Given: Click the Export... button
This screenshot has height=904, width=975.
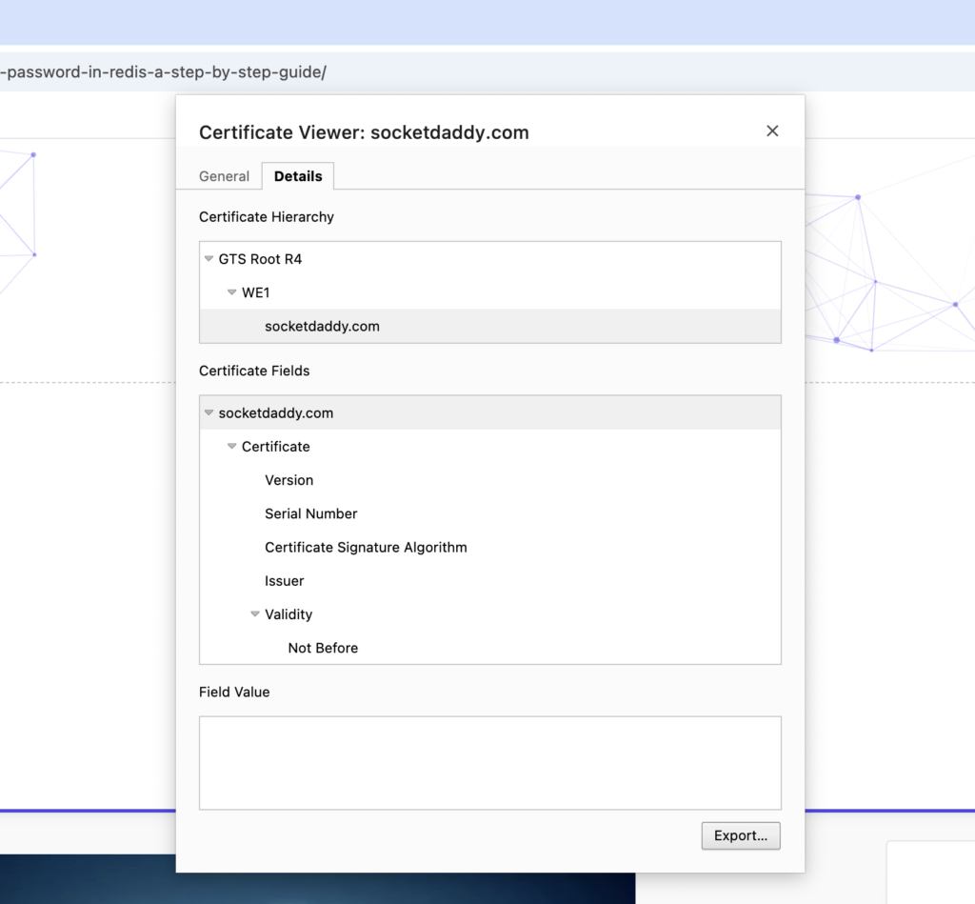Looking at the screenshot, I should pos(741,835).
